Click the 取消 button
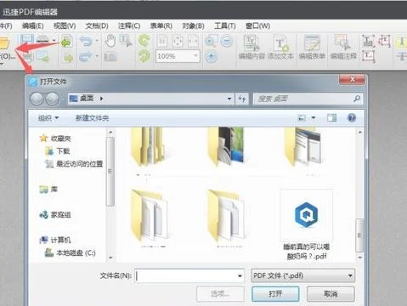407x306 pixels. pyautogui.click(x=331, y=294)
